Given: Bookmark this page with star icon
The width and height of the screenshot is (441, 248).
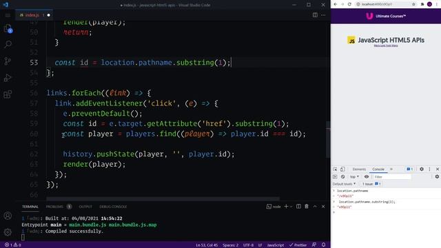Looking at the screenshot, I should coord(413,4).
